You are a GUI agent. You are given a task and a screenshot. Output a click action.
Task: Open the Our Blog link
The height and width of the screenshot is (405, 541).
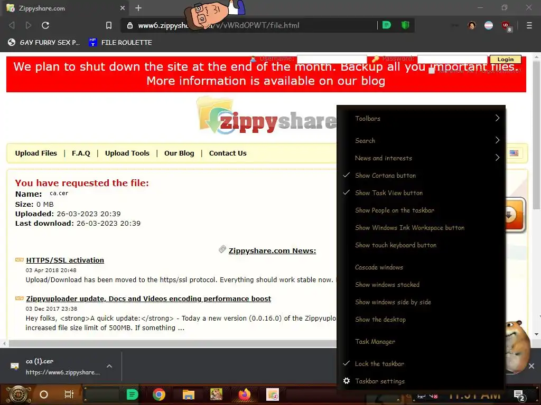pos(179,153)
